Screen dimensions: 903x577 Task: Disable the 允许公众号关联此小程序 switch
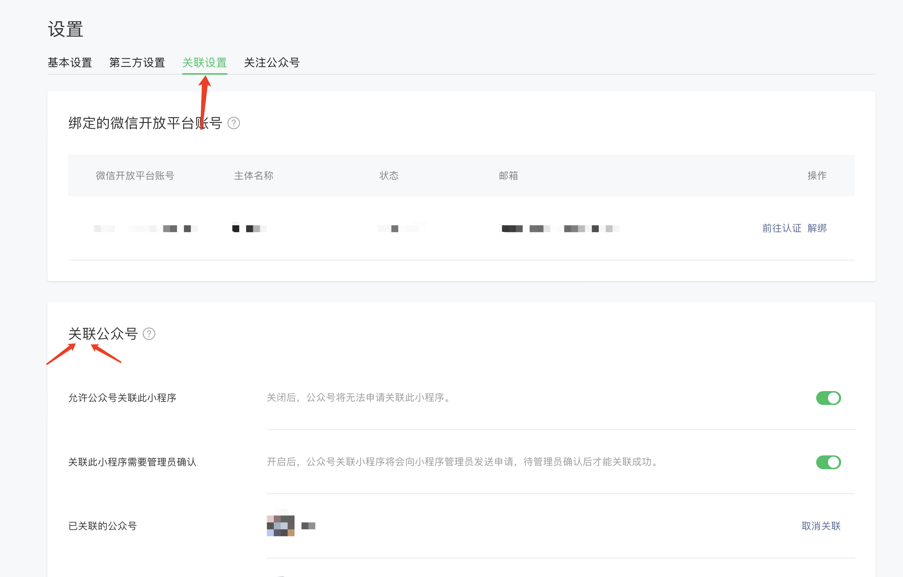[828, 398]
